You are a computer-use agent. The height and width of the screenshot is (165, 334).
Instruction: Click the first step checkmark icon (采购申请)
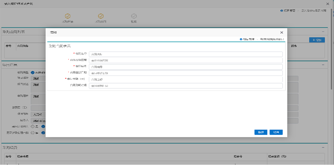67,16
